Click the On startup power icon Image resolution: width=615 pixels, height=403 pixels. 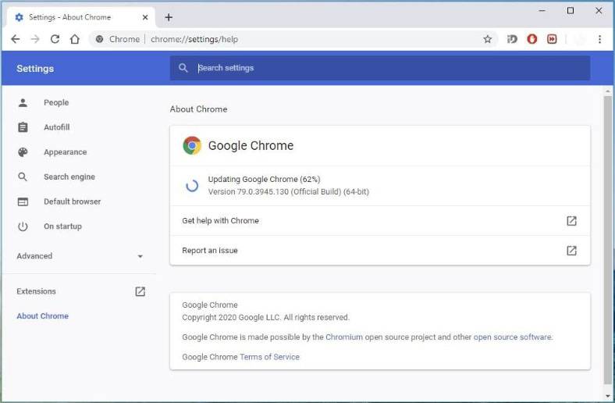23,226
